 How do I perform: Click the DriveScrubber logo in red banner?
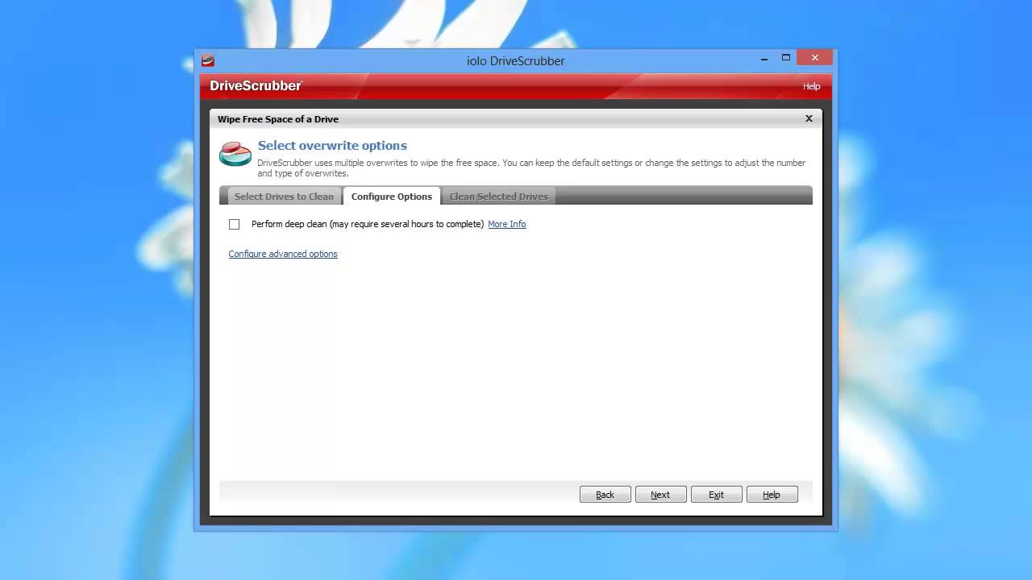click(256, 85)
